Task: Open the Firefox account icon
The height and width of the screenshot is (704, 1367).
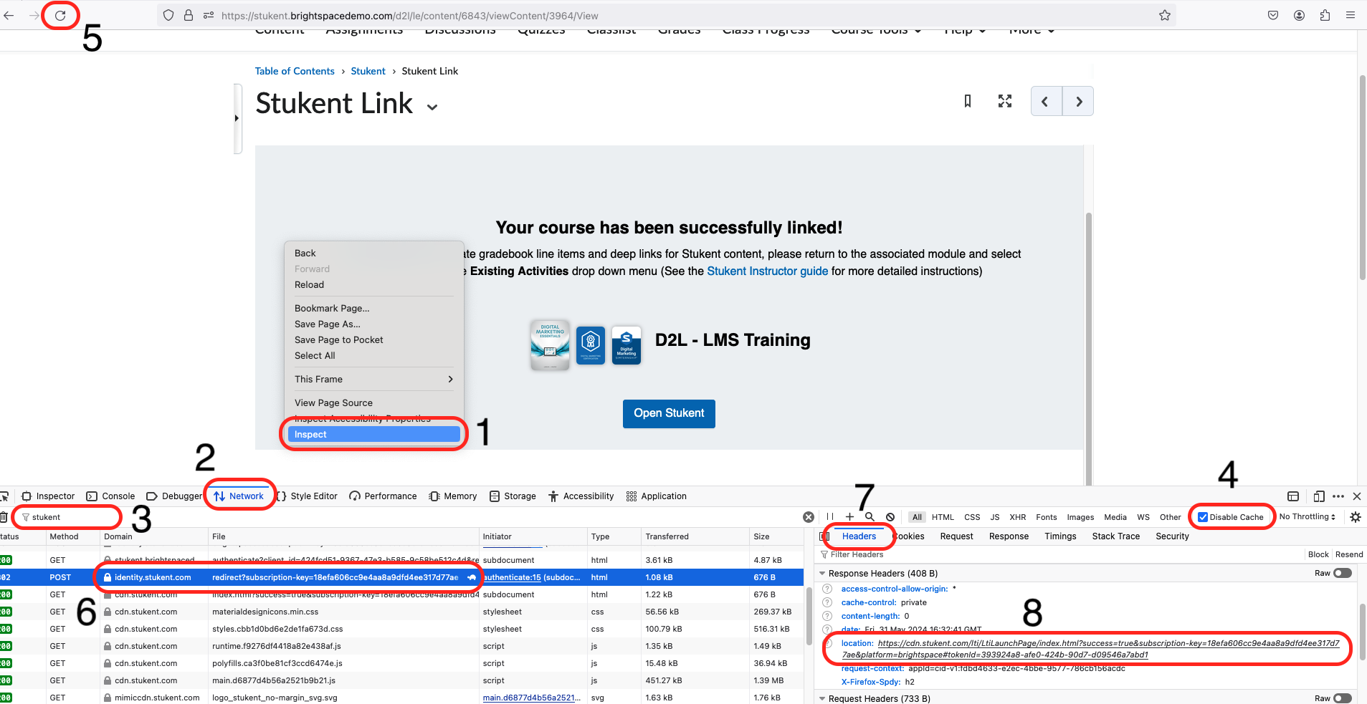Action: 1299,15
